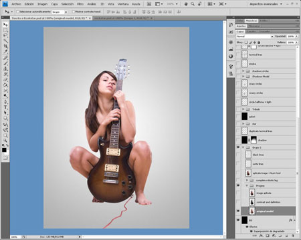
Task: Open the Relleno value dropdown arrow
Action: pyautogui.click(x=296, y=42)
